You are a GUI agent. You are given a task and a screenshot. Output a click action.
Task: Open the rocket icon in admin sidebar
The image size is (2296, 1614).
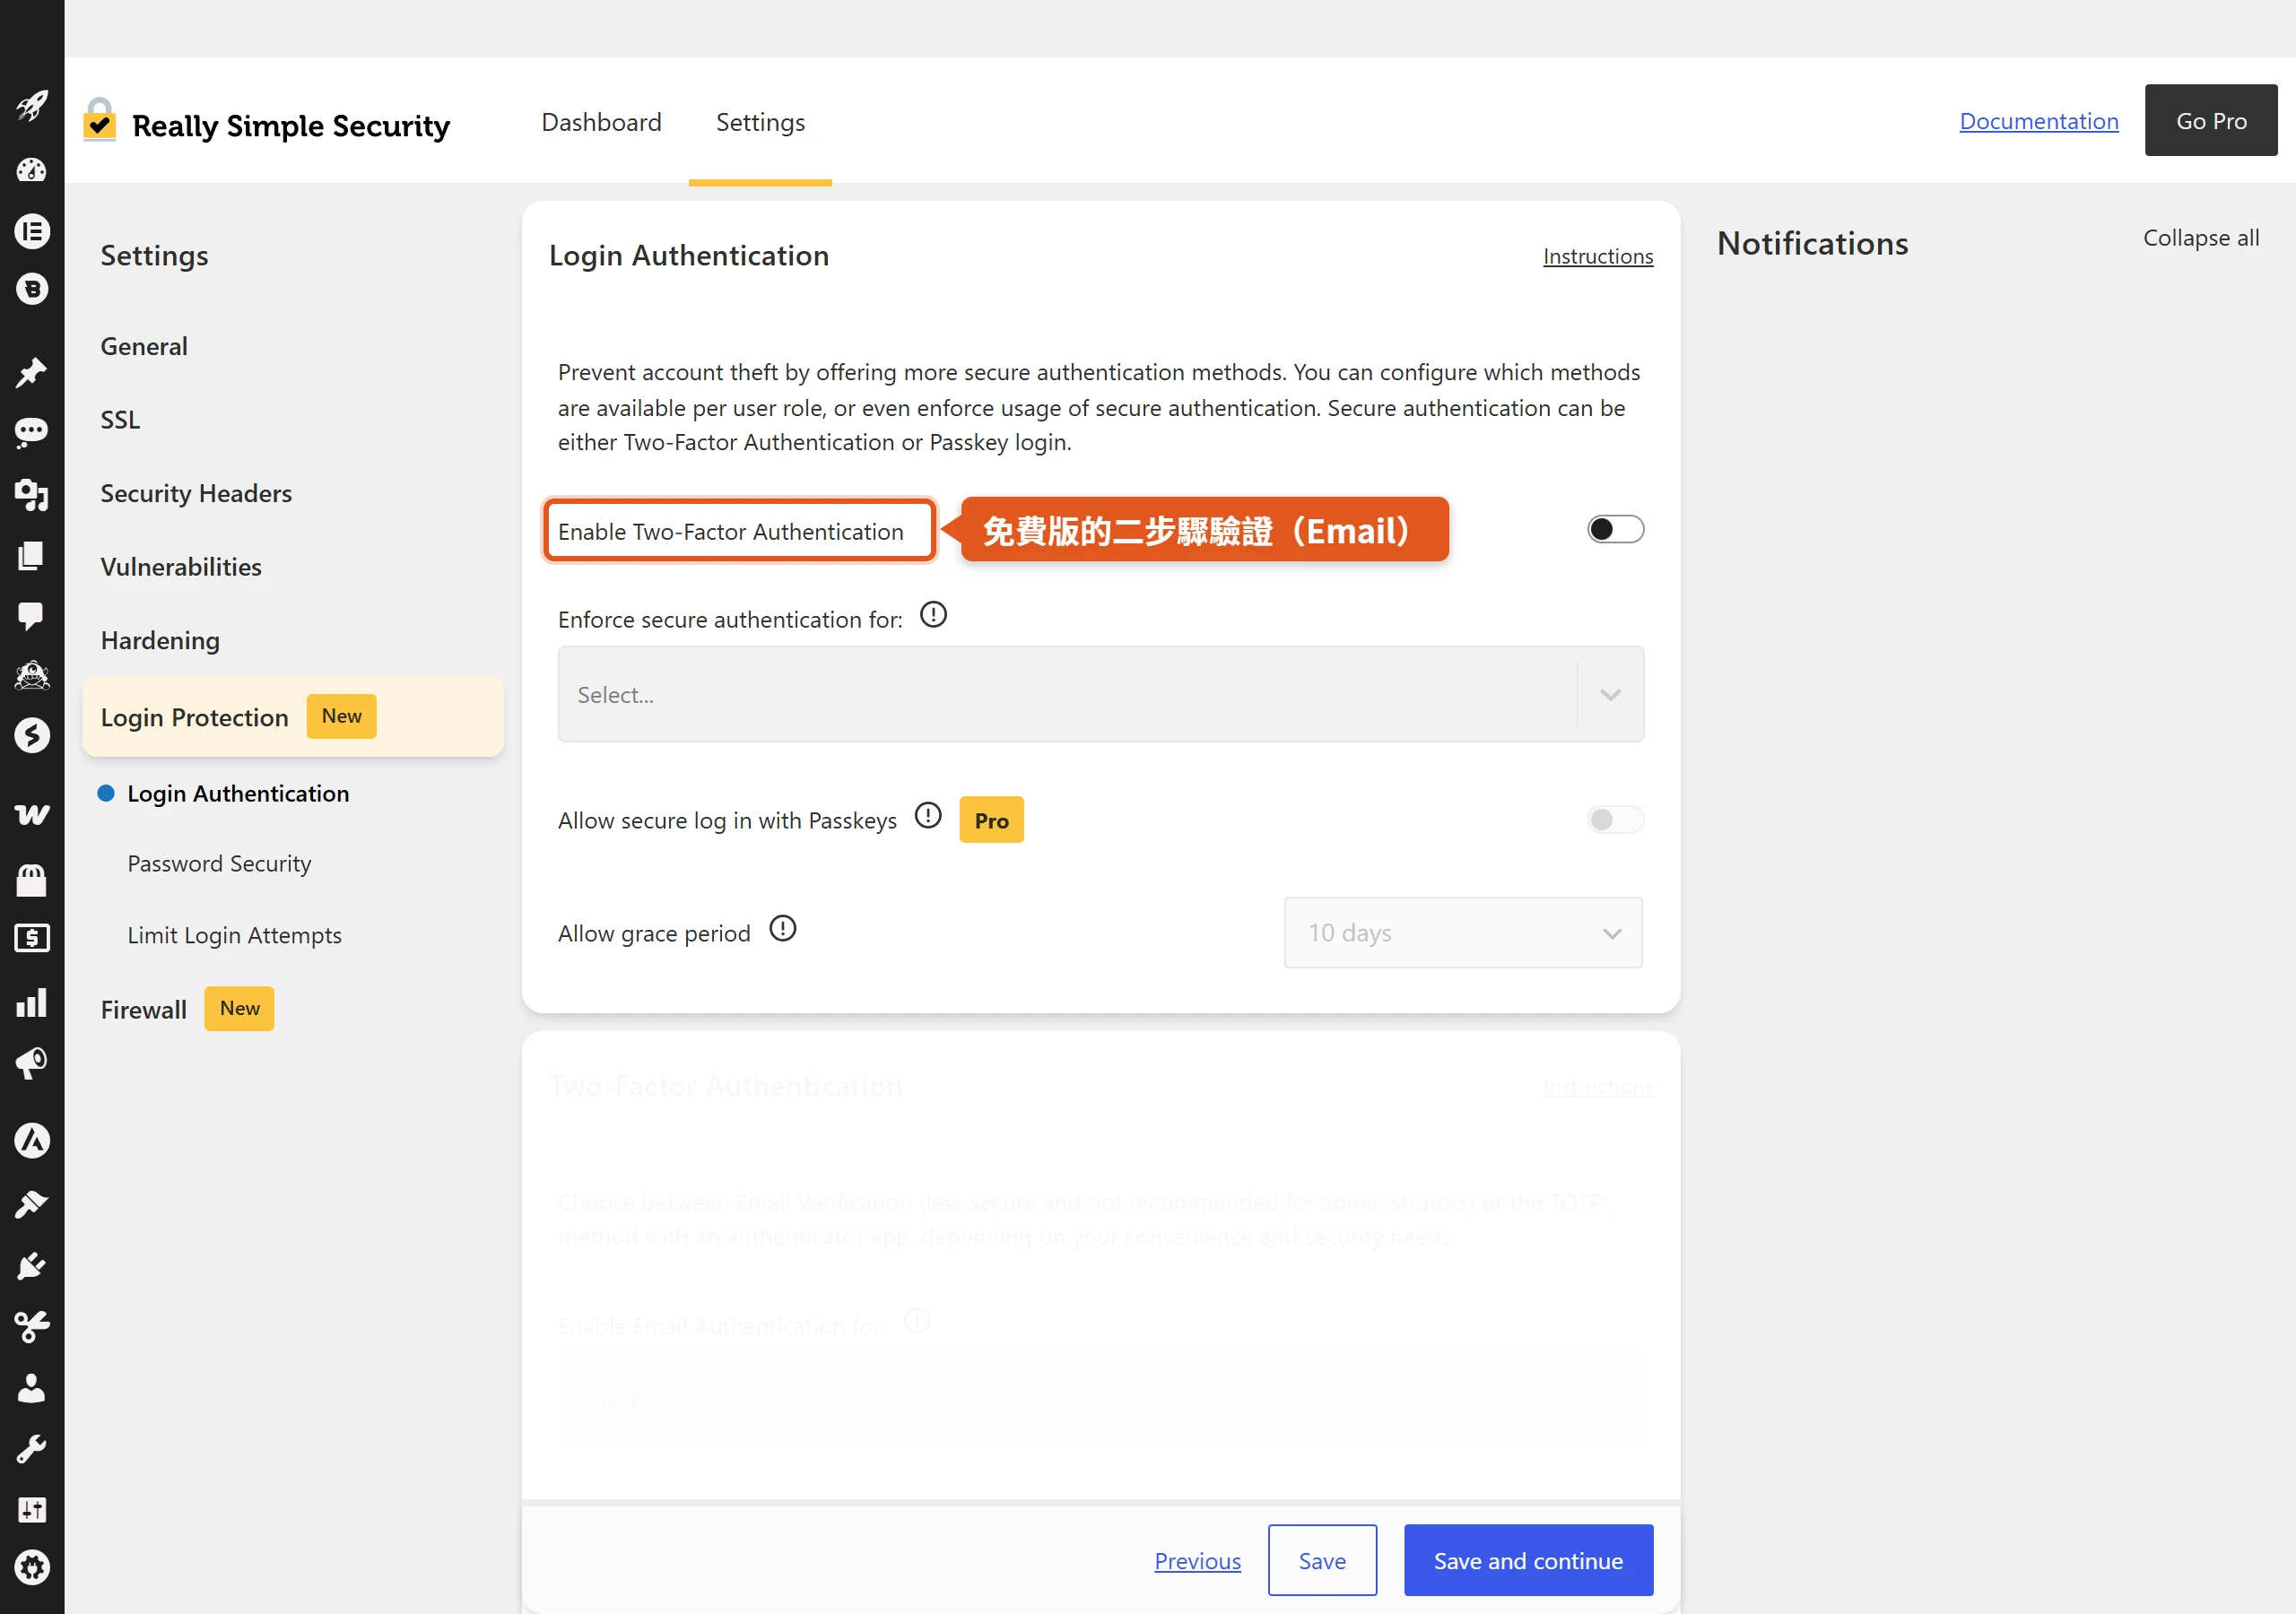click(32, 106)
